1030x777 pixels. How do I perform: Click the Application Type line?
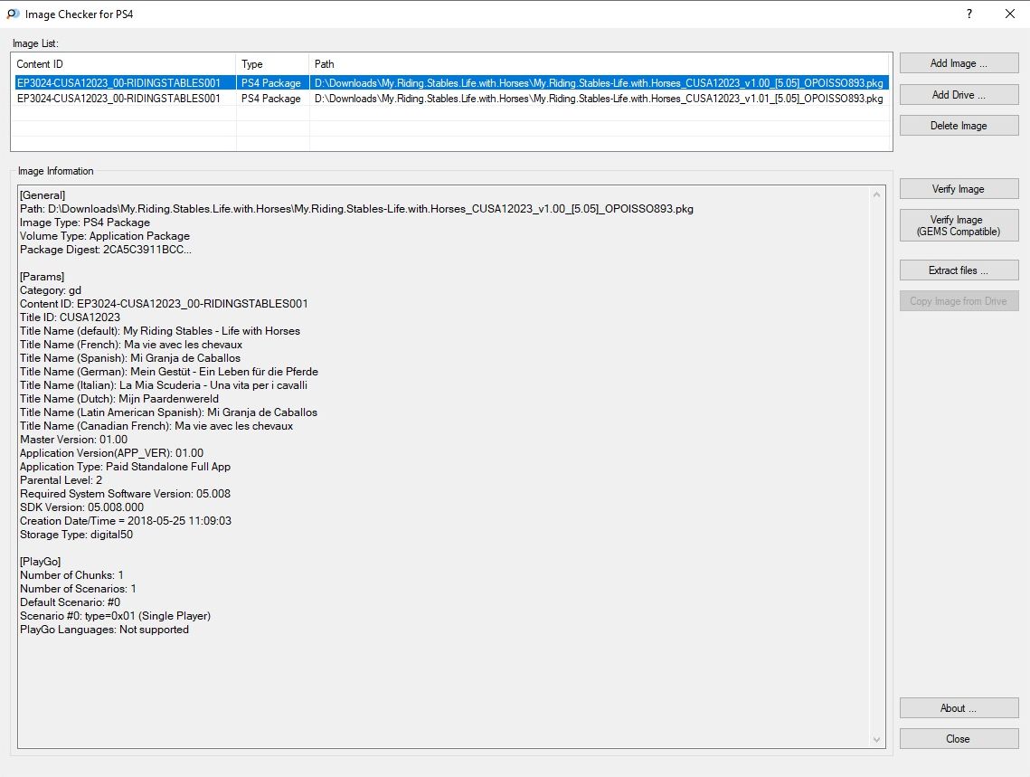[126, 467]
